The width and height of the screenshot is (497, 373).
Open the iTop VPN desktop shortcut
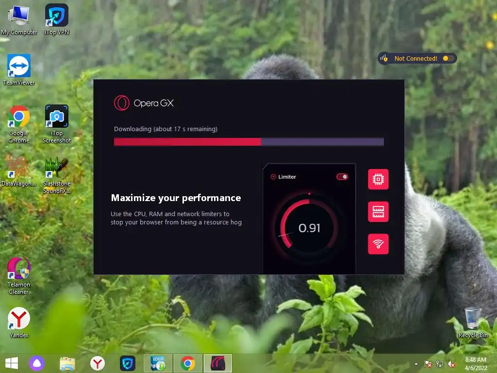pos(57,19)
